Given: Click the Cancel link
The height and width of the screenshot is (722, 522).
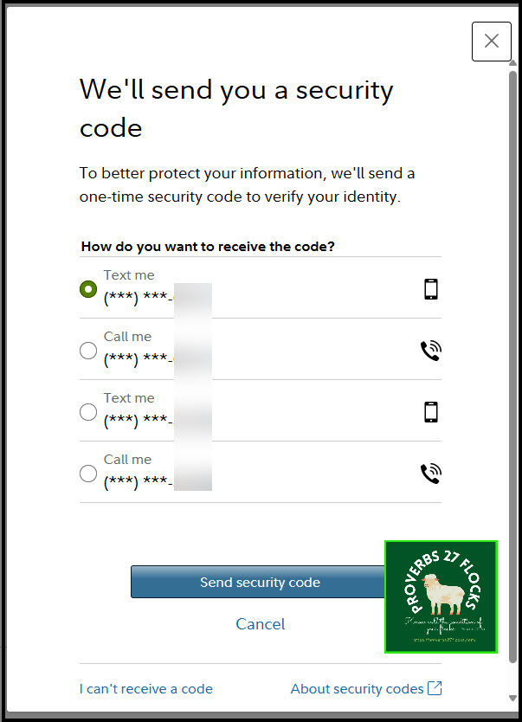Looking at the screenshot, I should click(261, 624).
